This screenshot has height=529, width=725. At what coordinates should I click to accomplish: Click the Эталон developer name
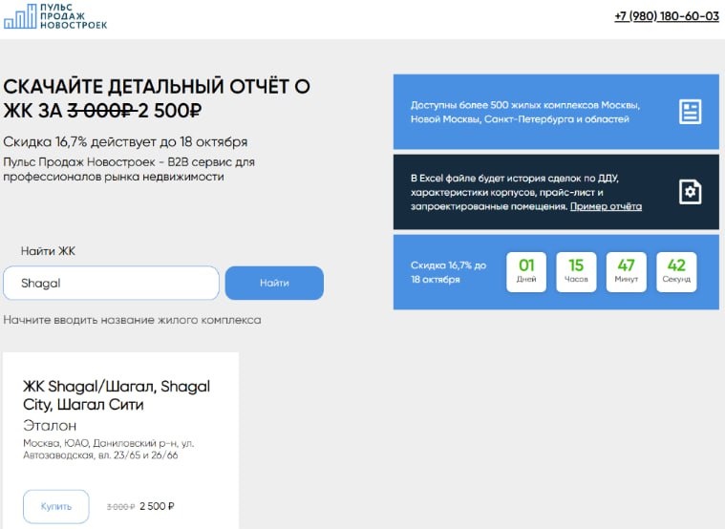point(50,426)
